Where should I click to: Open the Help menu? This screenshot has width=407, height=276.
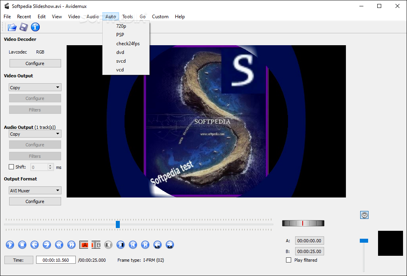pyautogui.click(x=180, y=17)
